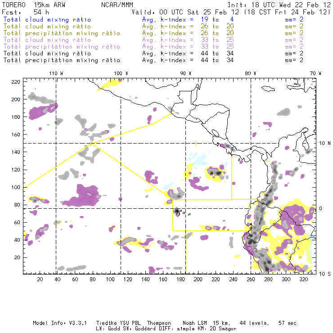The width and height of the screenshot is (333, 333).
Task: Click the "10 S" latitude label
Action: point(325,274)
